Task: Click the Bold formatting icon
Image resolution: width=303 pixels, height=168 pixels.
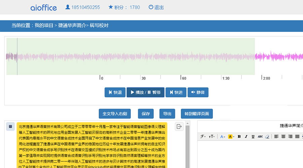Action: pos(239,136)
